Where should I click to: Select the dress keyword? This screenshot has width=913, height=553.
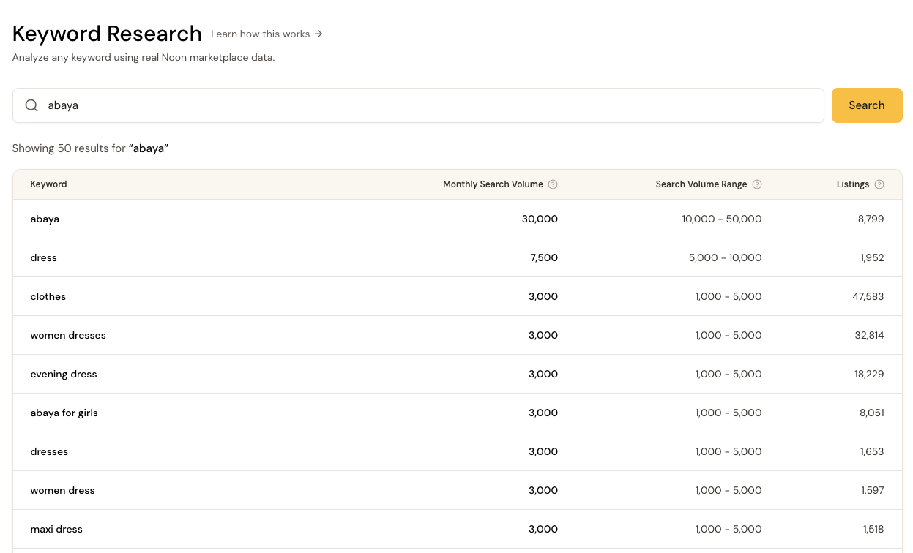click(43, 257)
